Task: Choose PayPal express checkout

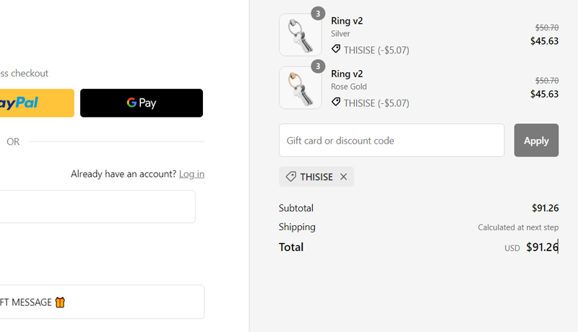Action: (36, 103)
